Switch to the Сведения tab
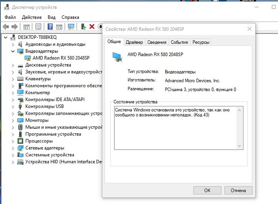The width and height of the screenshot is (278, 204). pyautogui.click(x=157, y=42)
